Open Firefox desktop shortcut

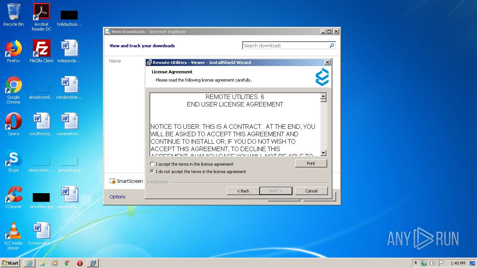(x=13, y=51)
